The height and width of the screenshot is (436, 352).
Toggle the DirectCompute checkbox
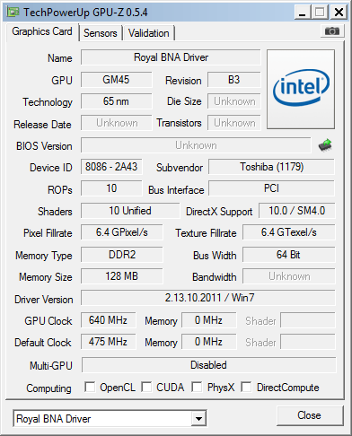coord(246,387)
